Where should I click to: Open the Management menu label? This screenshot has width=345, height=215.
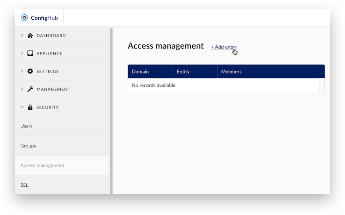point(53,89)
